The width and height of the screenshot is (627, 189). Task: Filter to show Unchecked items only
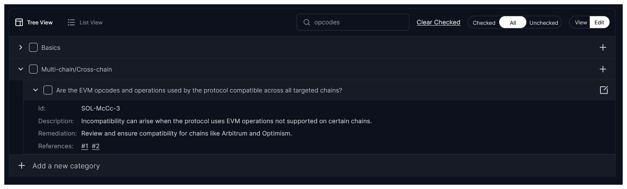click(543, 23)
